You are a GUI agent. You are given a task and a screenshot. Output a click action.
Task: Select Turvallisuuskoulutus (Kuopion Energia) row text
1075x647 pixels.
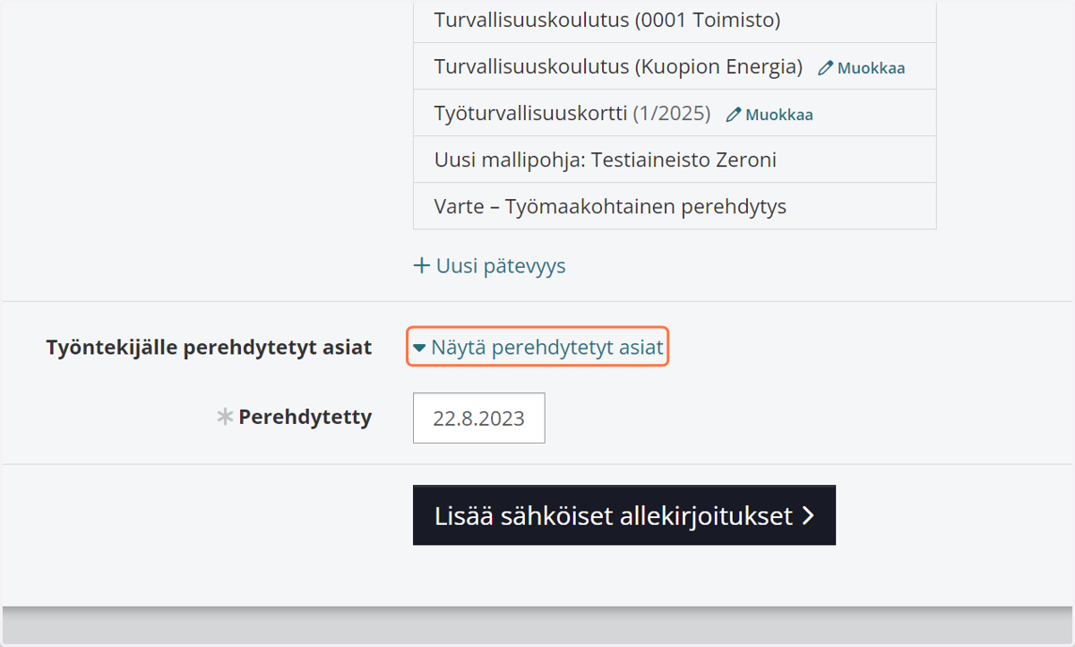tap(618, 67)
